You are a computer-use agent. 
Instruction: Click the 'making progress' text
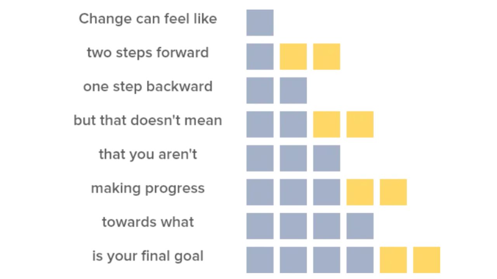(148, 189)
